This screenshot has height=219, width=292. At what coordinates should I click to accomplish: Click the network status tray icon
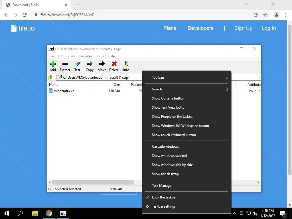pos(248,213)
